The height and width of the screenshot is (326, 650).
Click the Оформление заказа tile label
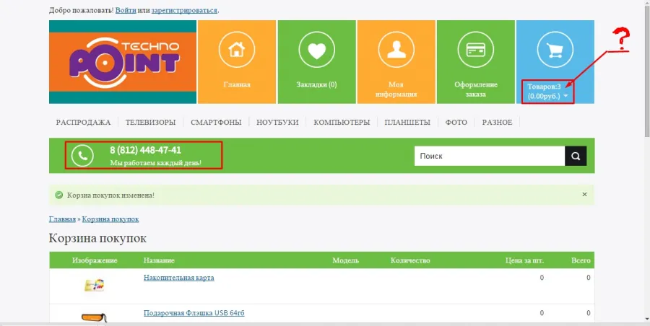(476, 89)
